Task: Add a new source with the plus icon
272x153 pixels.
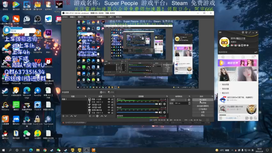Action: 90,116
